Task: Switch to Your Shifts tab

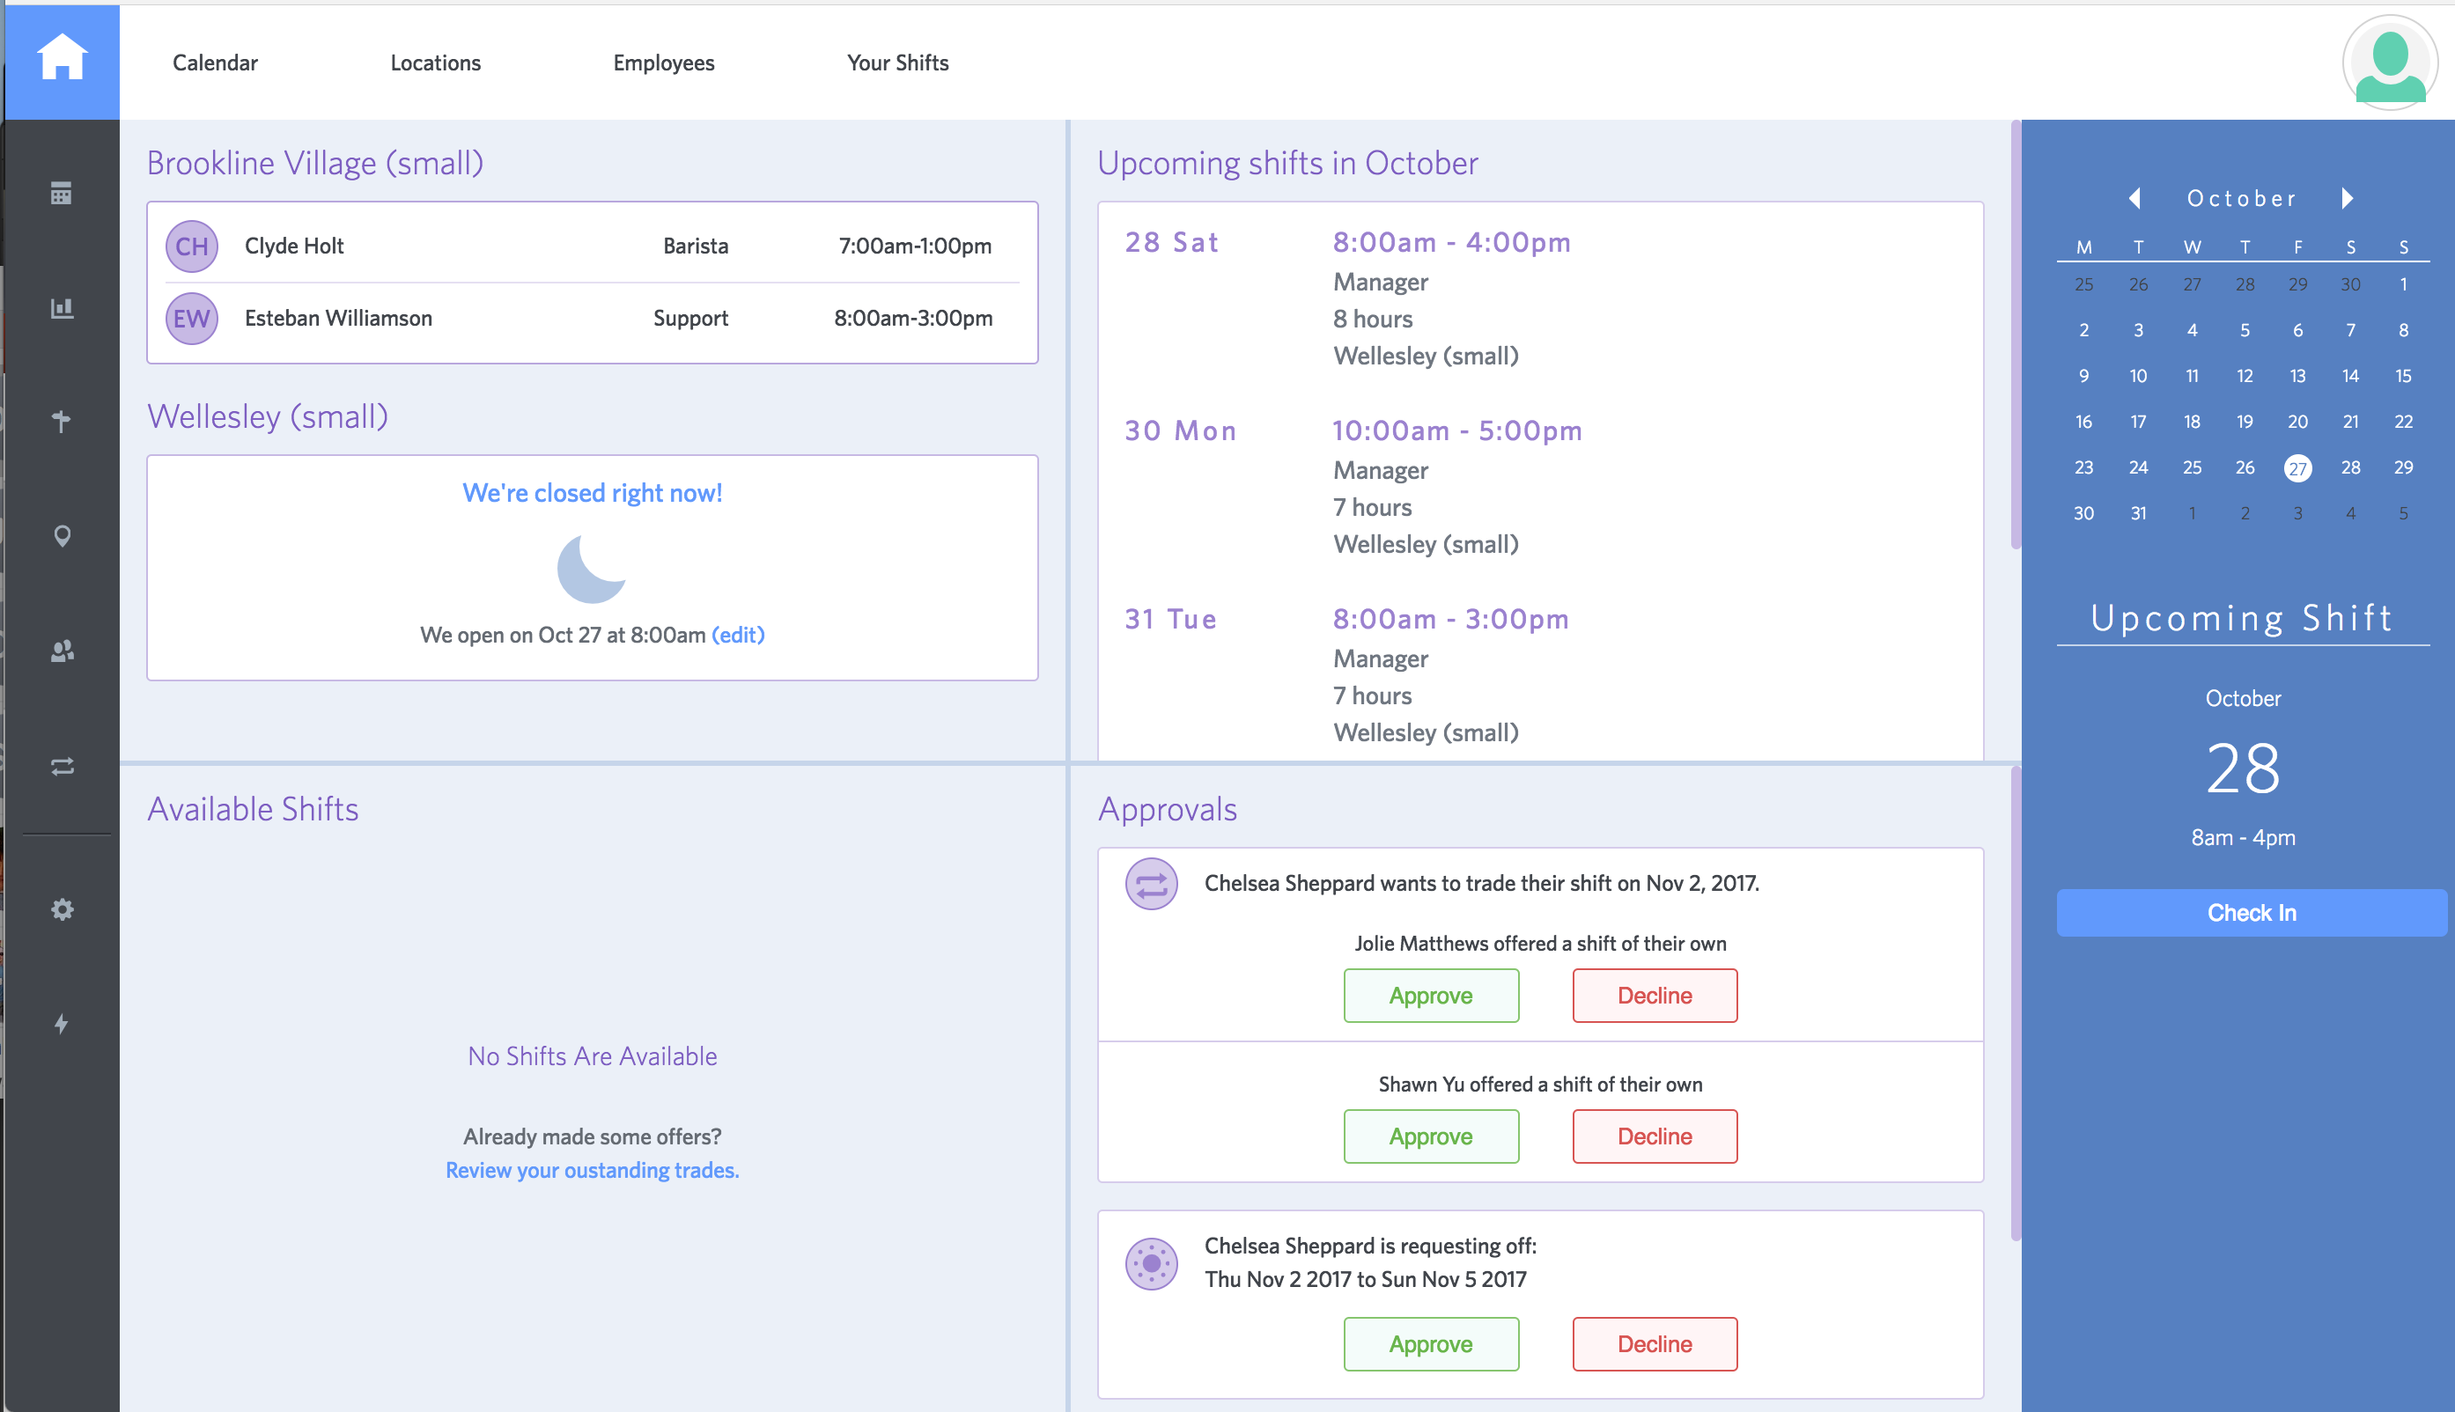Action: click(897, 63)
